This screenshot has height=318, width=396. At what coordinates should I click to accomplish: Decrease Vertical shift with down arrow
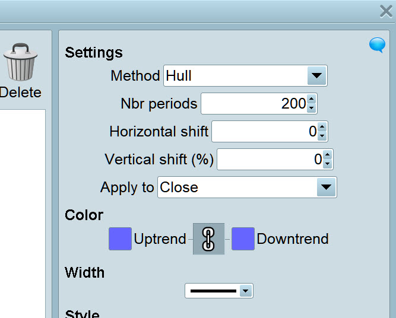[327, 164]
